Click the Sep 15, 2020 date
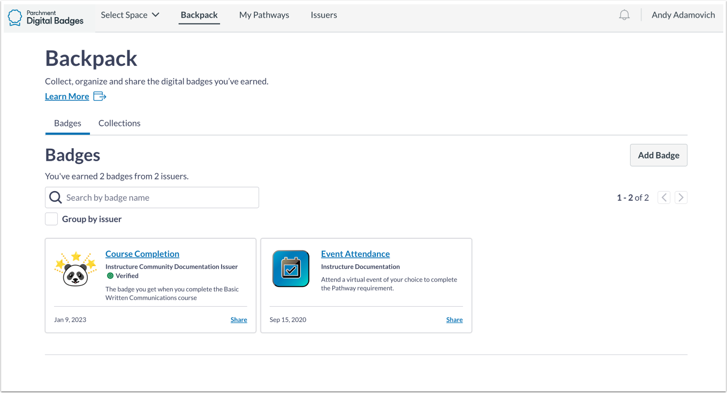This screenshot has height=393, width=727. click(288, 320)
